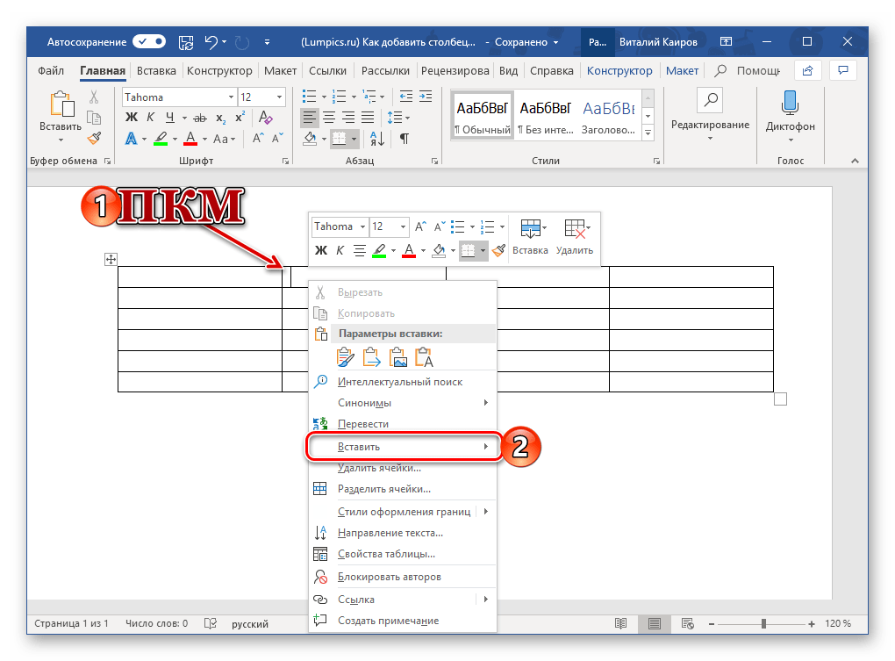The image size is (895, 661).
Task: Toggle the paragraph marks (¶) display button
Action: tap(404, 139)
